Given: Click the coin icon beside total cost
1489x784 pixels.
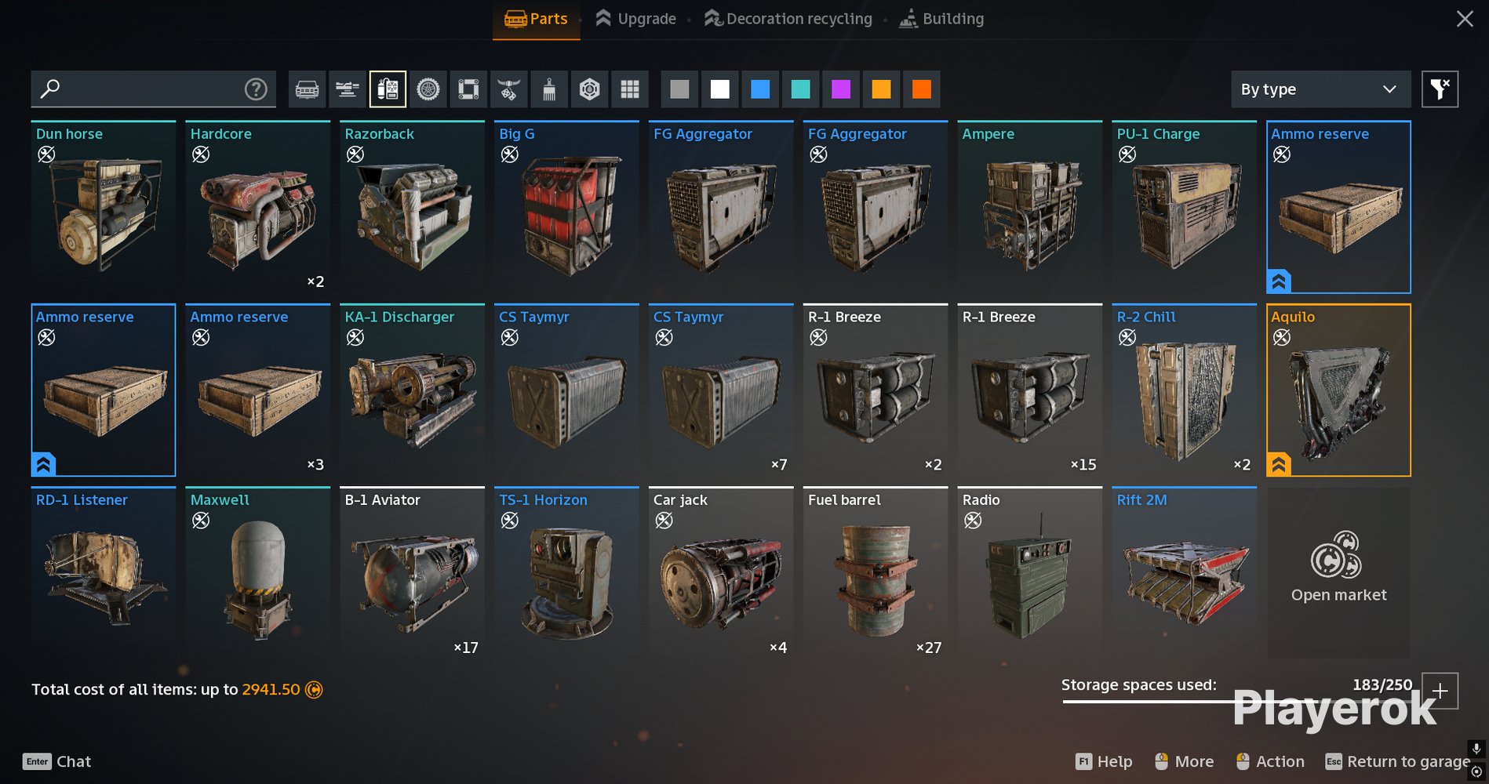Looking at the screenshot, I should point(314,690).
